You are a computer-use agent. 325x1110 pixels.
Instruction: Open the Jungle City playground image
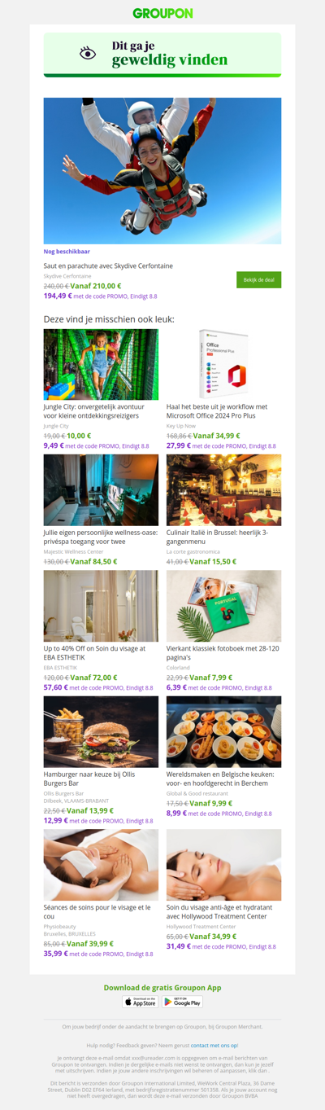pos(101,364)
